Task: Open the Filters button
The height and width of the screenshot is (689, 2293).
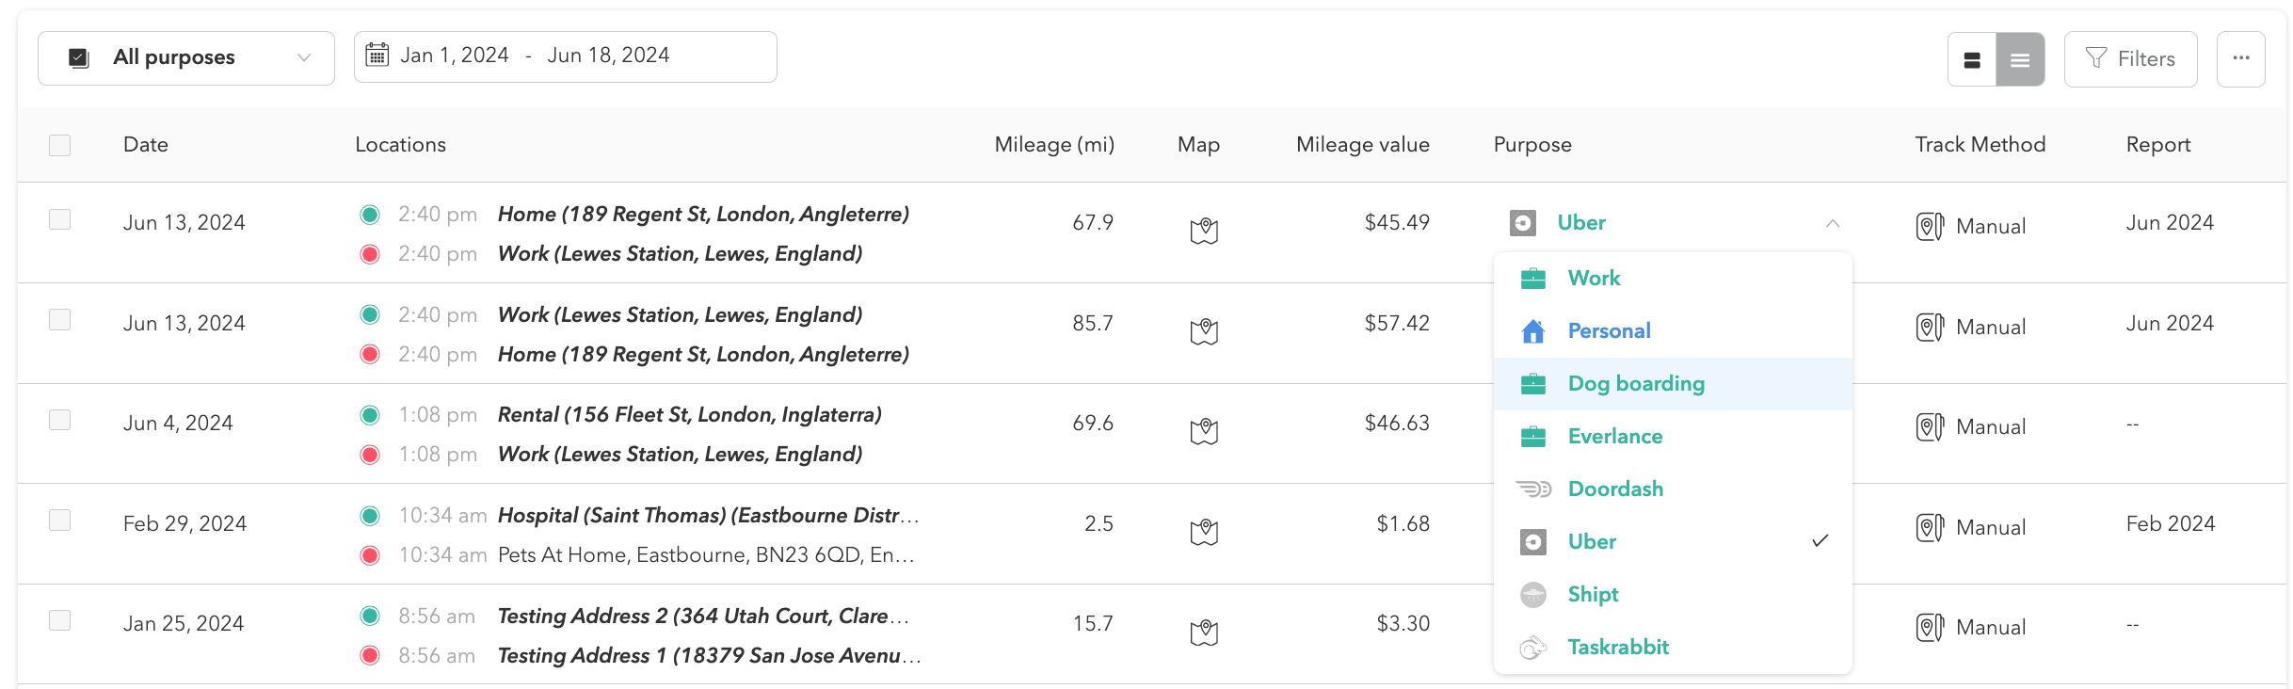Action: click(2130, 58)
